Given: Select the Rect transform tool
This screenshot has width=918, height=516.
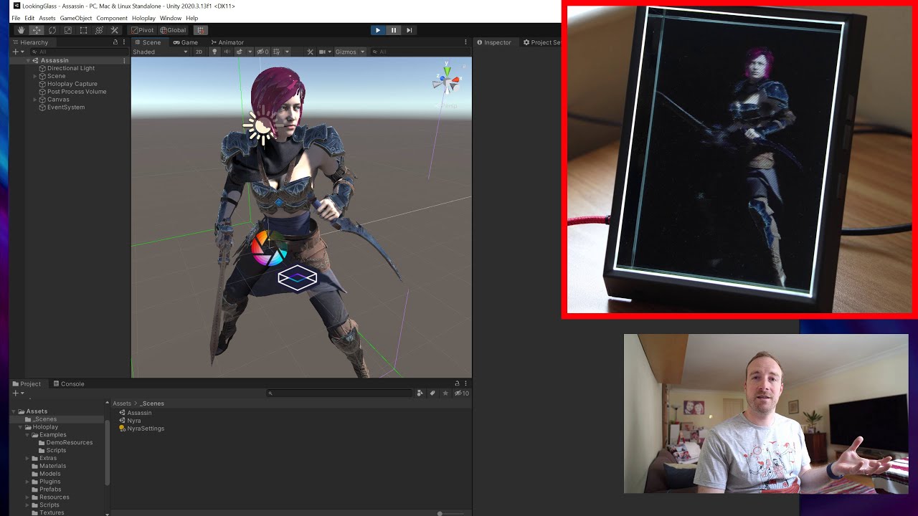Looking at the screenshot, I should click(x=83, y=30).
